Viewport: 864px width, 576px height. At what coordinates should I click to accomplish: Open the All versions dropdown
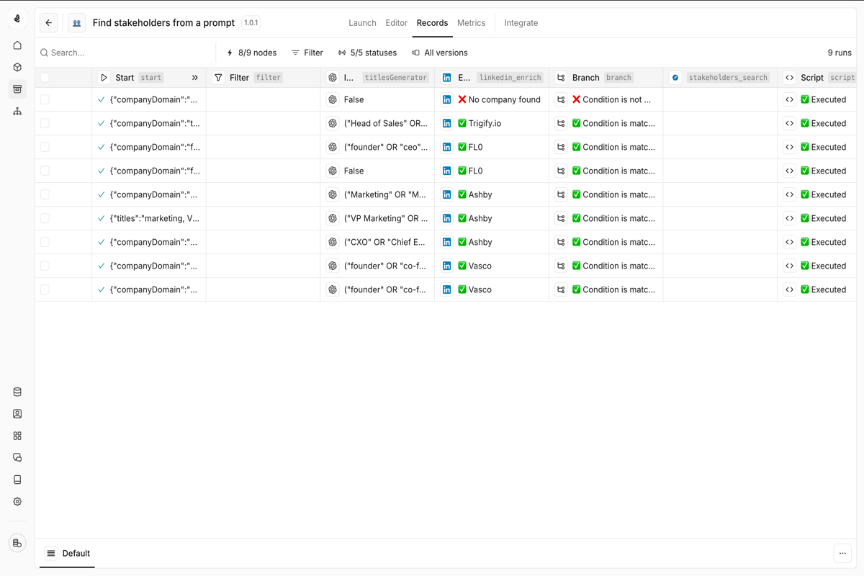pyautogui.click(x=439, y=53)
